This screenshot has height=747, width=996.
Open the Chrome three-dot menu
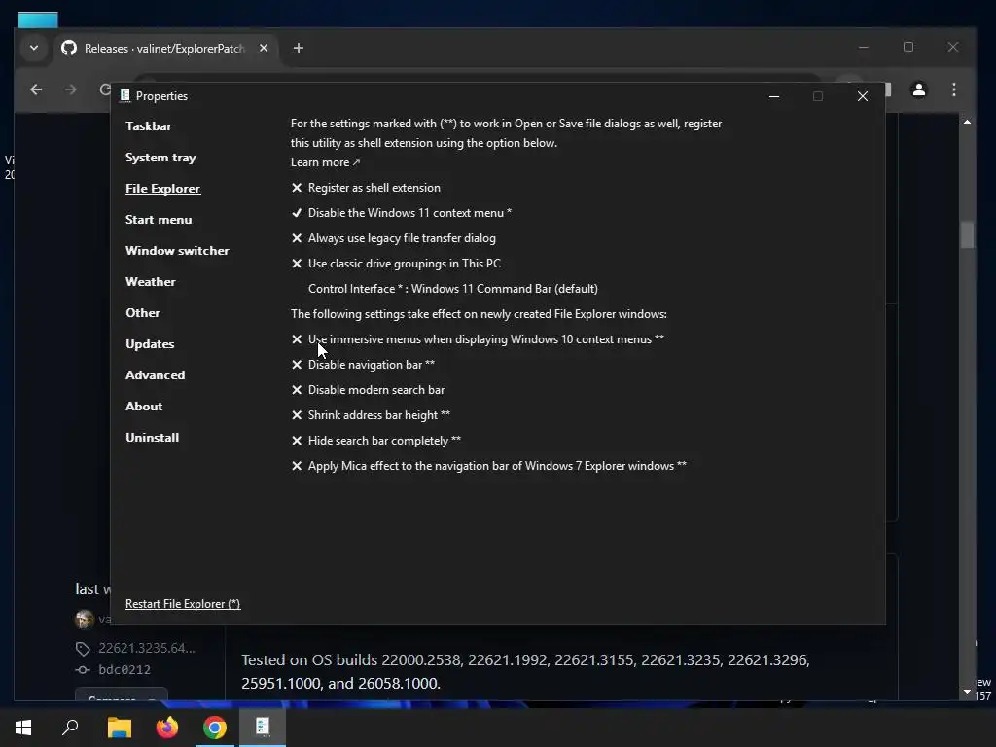(x=954, y=89)
